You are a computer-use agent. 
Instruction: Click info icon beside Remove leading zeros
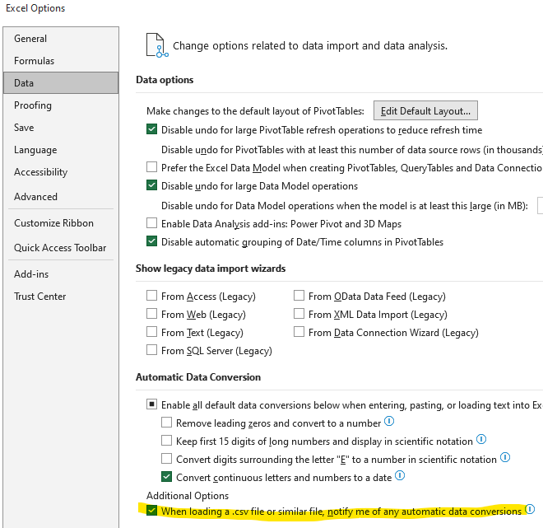click(389, 421)
